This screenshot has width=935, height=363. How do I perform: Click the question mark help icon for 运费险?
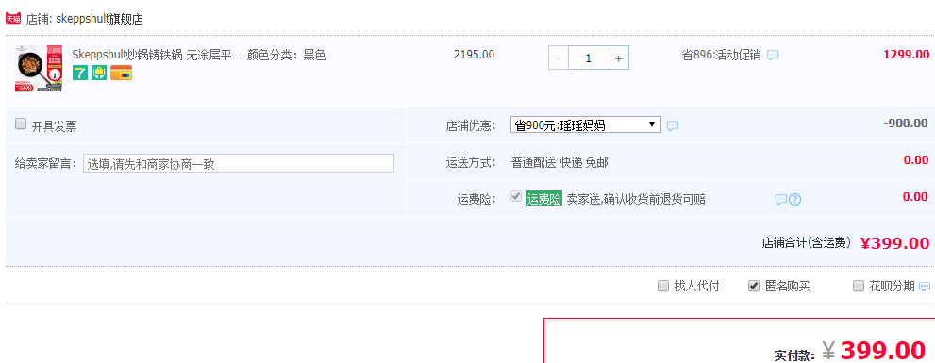pyautogui.click(x=794, y=200)
